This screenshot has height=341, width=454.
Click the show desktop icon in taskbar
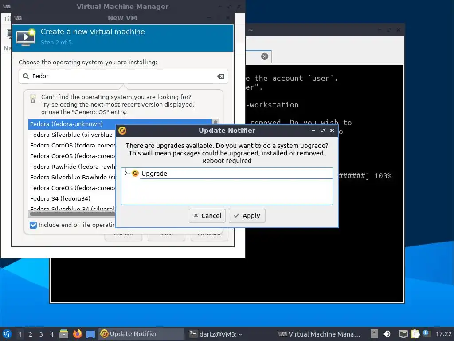point(90,334)
